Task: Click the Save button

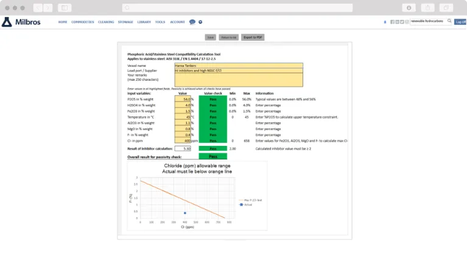Action: click(x=210, y=38)
